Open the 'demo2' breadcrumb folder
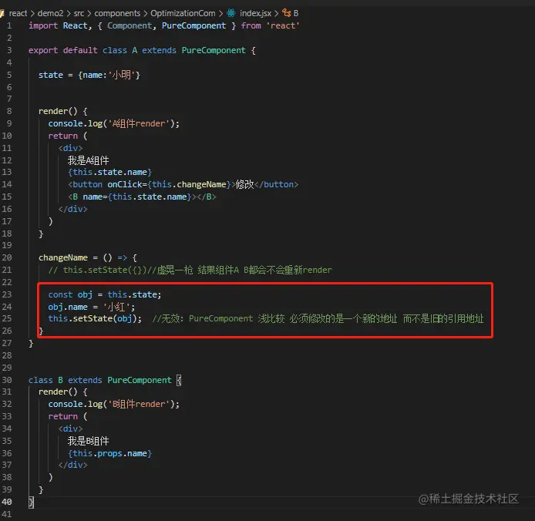 [50, 13]
